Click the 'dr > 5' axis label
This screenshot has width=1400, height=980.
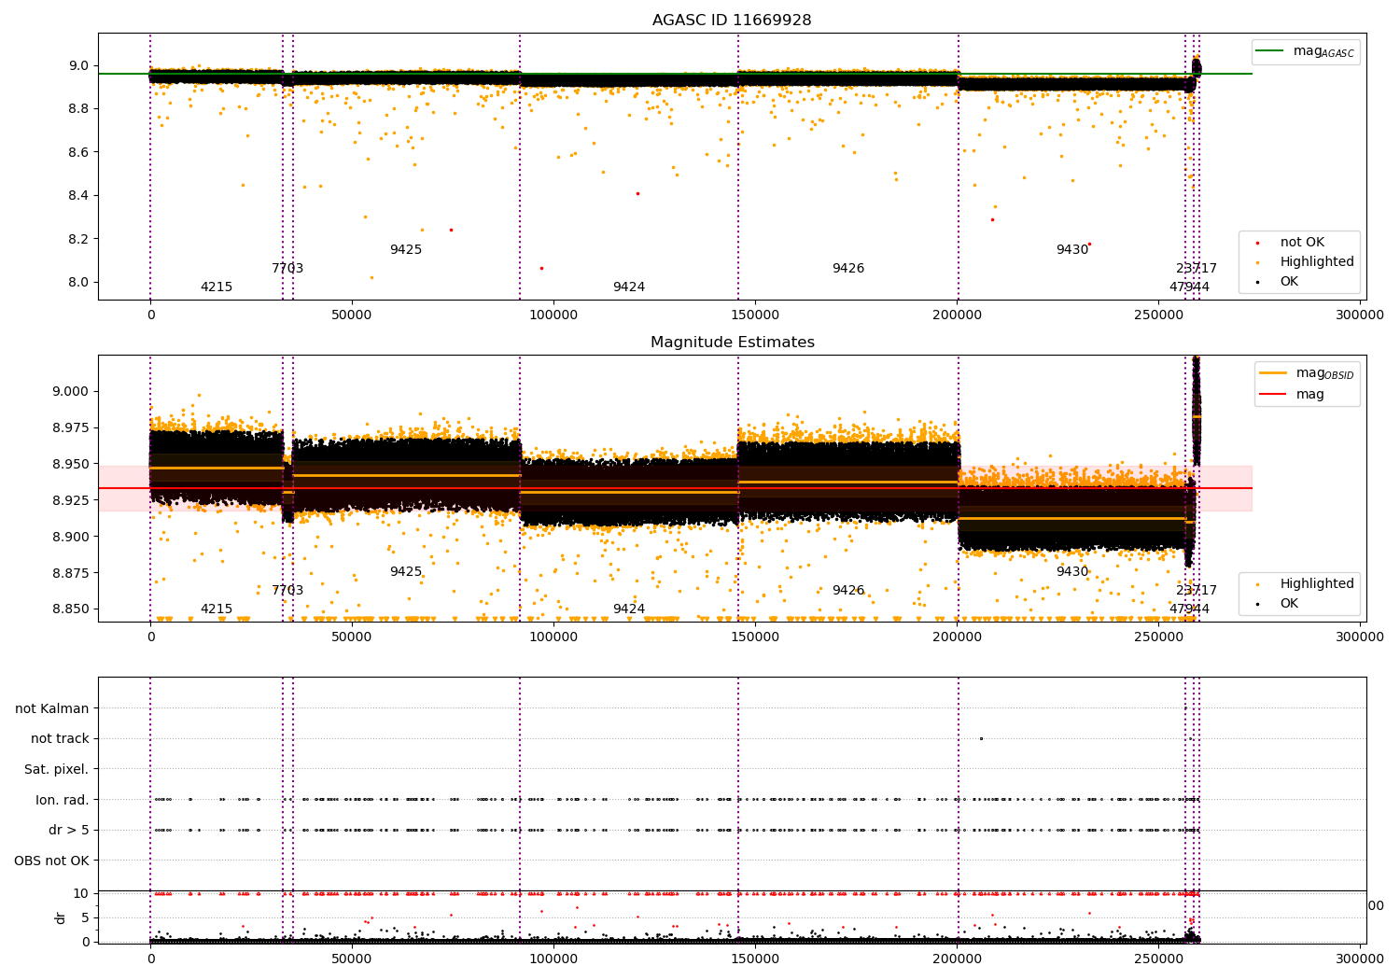click(69, 830)
